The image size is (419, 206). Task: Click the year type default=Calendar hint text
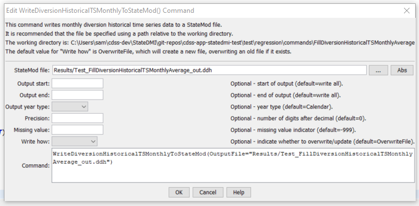(x=282, y=107)
